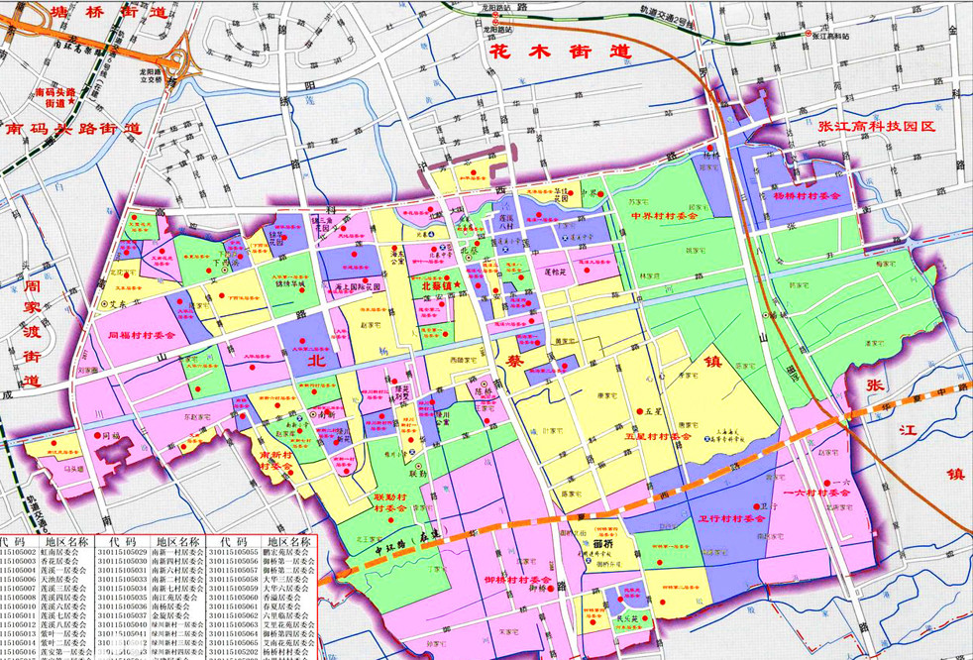Click the 五星村村委会 label
The image size is (973, 660).
click(x=658, y=436)
